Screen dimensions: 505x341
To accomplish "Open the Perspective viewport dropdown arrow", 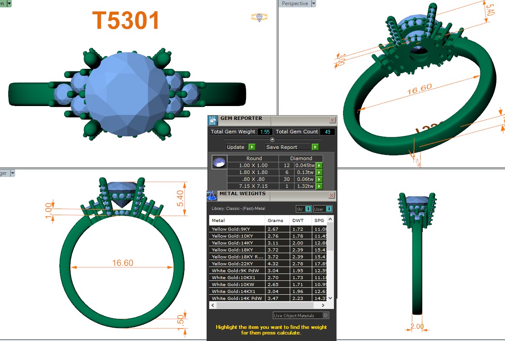I will coord(314,3).
